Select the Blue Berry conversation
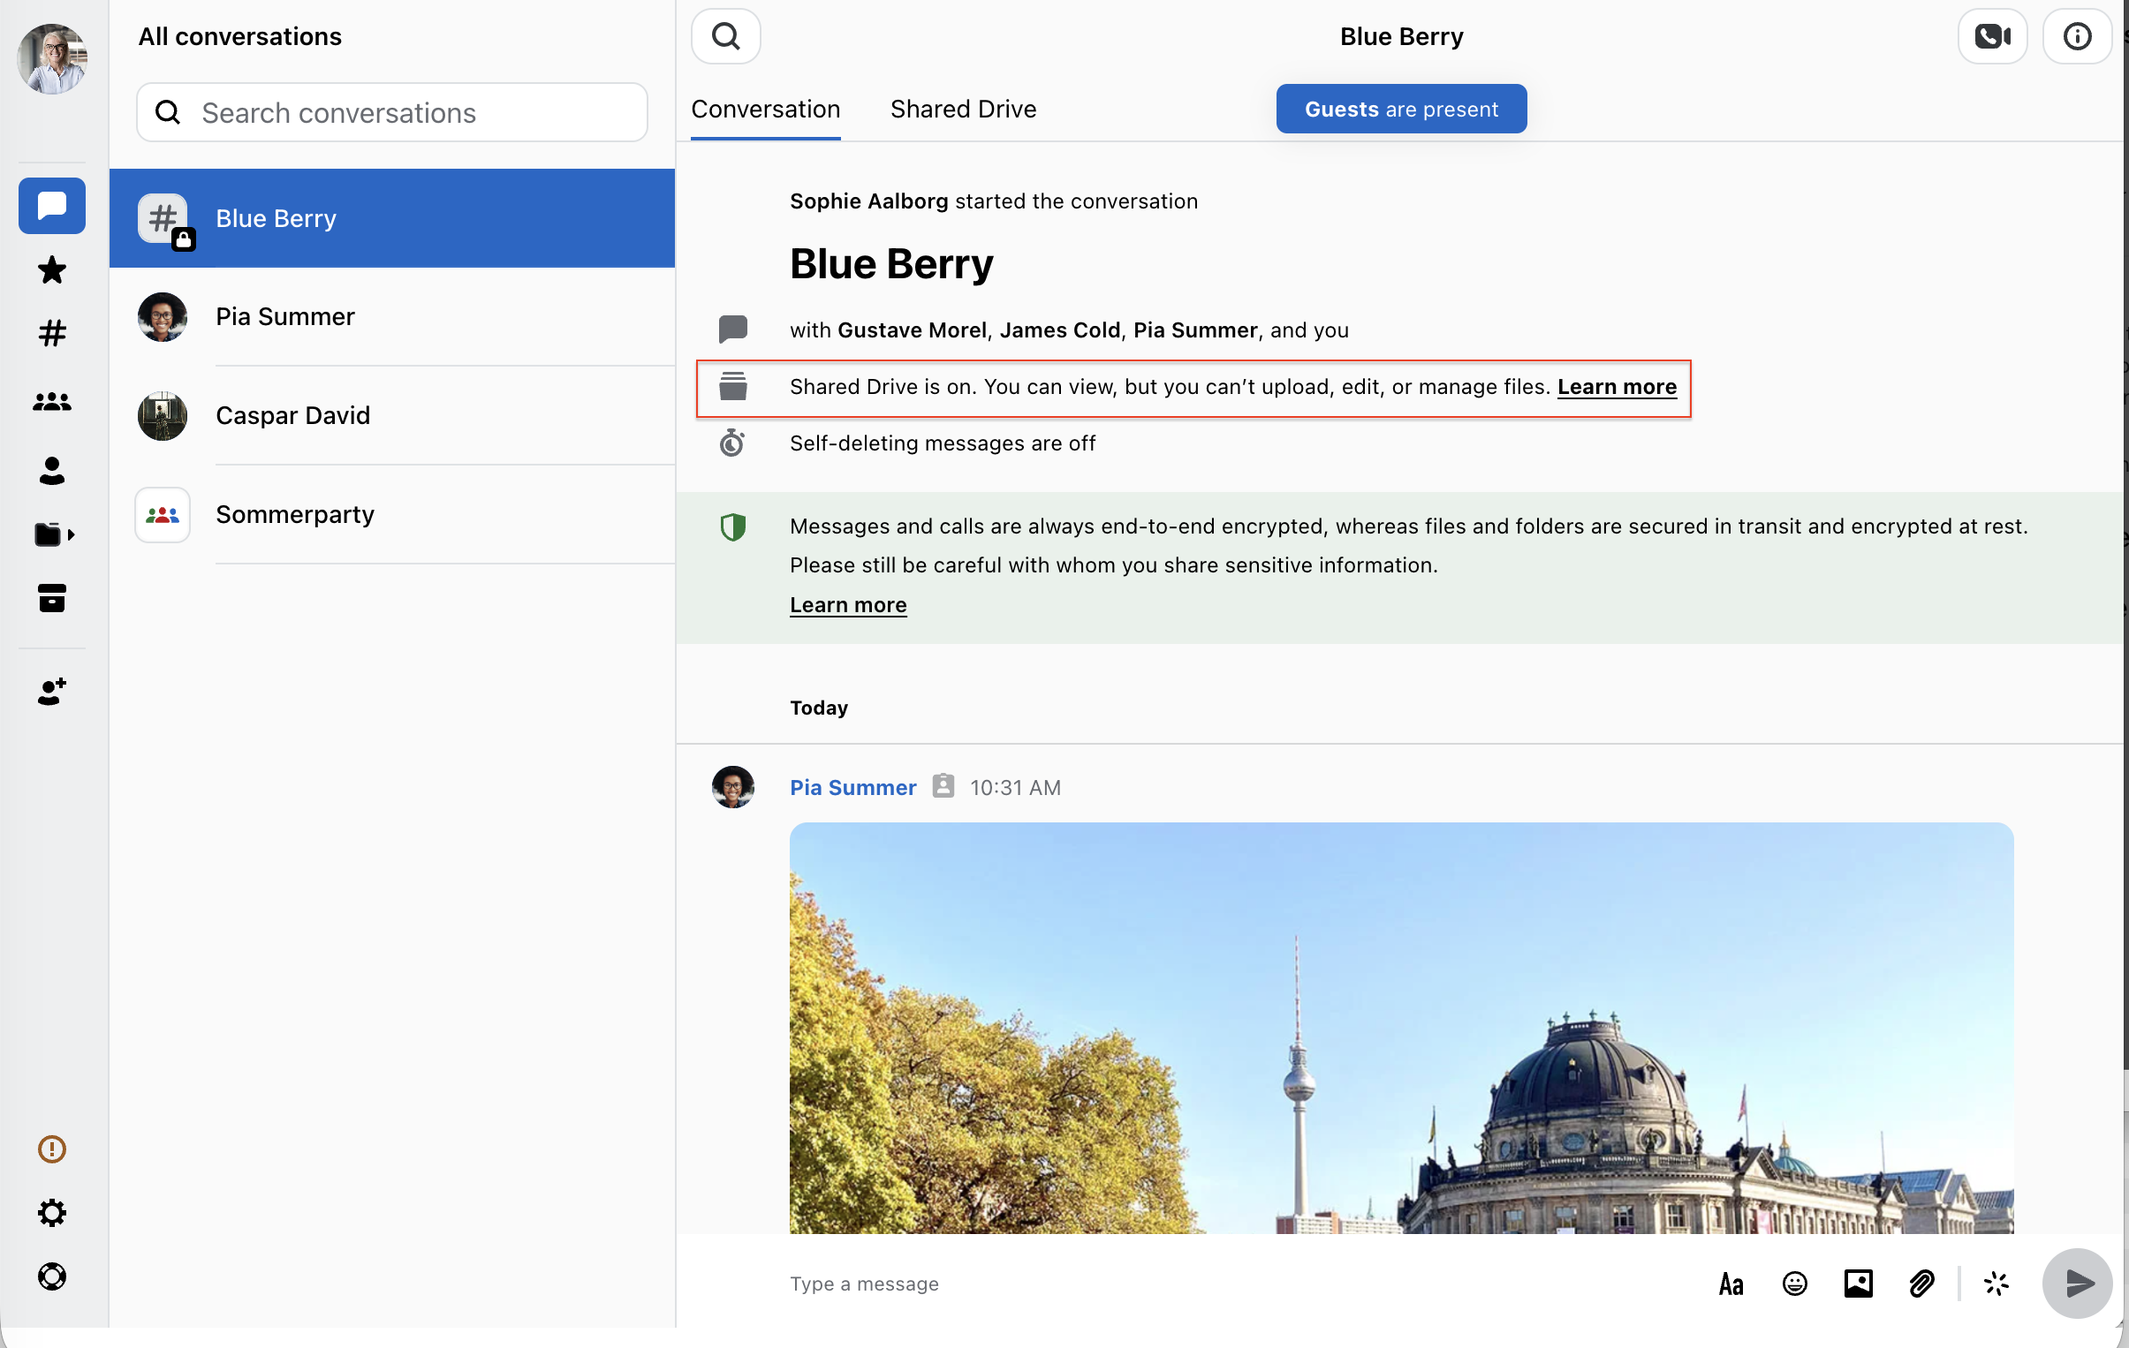This screenshot has height=1348, width=2129. (x=391, y=218)
